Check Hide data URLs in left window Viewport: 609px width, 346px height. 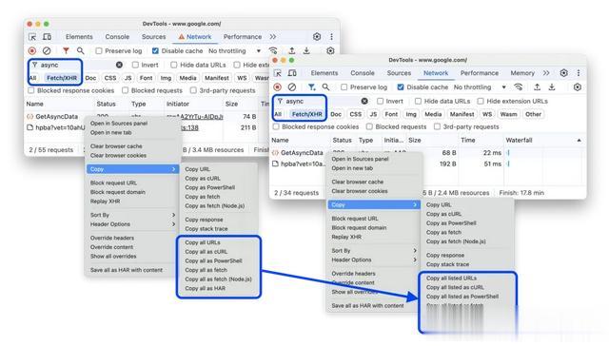(x=173, y=65)
